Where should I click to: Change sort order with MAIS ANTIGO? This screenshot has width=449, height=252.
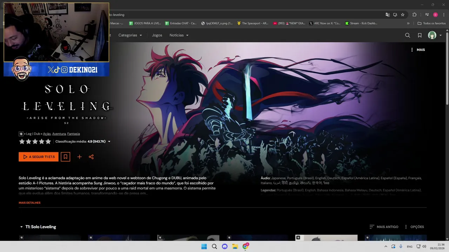(x=384, y=227)
